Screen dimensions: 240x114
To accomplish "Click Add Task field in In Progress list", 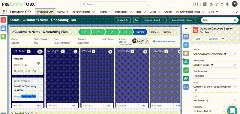I will coord(58,106).
